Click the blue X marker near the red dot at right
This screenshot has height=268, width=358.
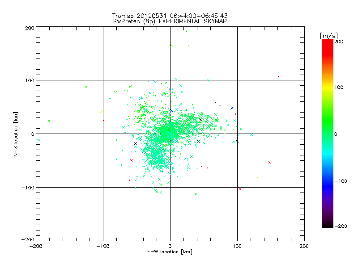pos(232,108)
